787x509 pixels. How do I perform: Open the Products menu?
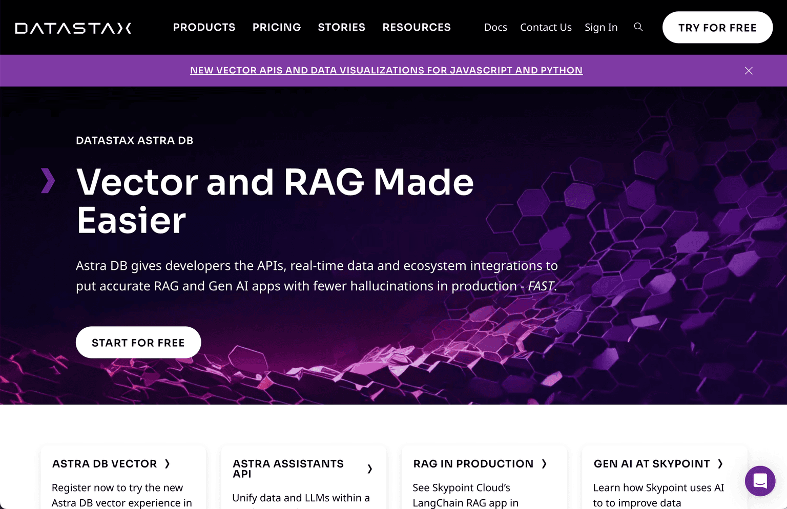tap(204, 27)
